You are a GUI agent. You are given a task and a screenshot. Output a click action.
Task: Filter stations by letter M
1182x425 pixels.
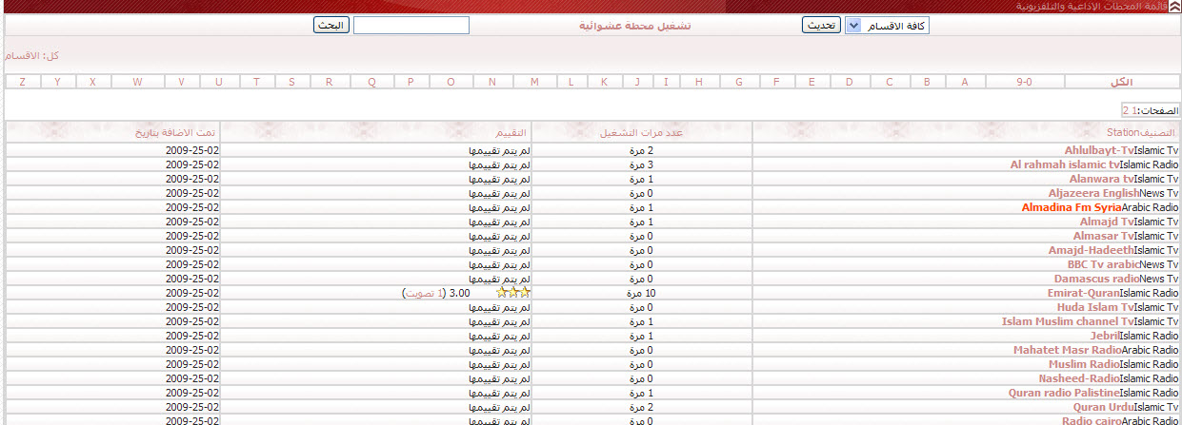tap(533, 82)
